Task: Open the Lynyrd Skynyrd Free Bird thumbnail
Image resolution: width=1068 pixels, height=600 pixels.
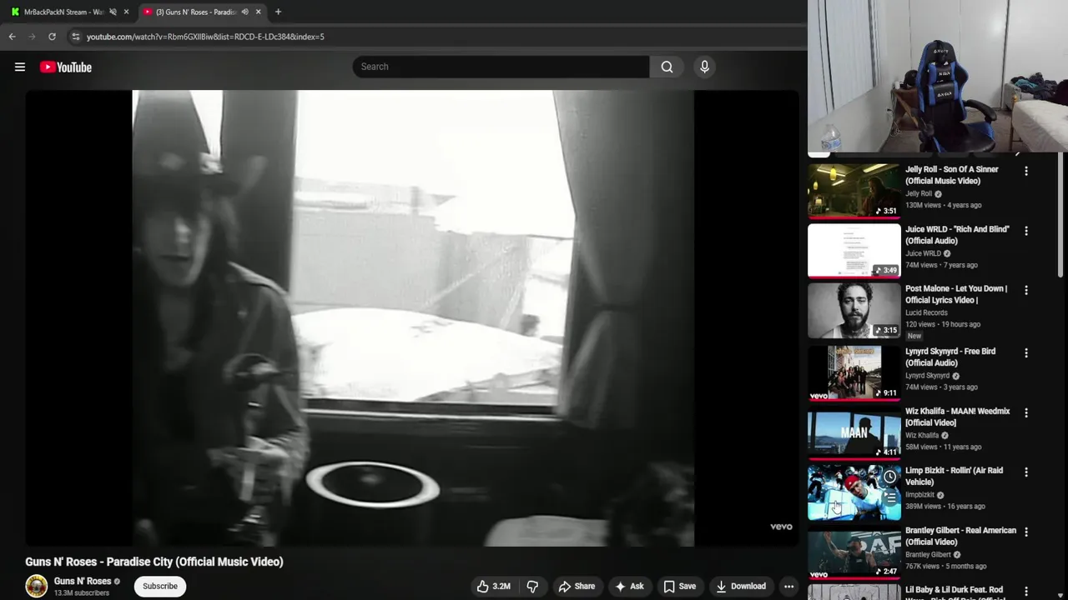Action: (854, 372)
